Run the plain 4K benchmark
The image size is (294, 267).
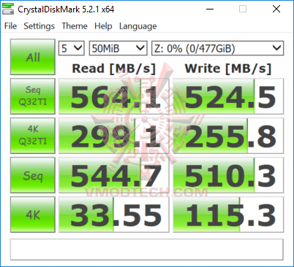click(x=33, y=214)
